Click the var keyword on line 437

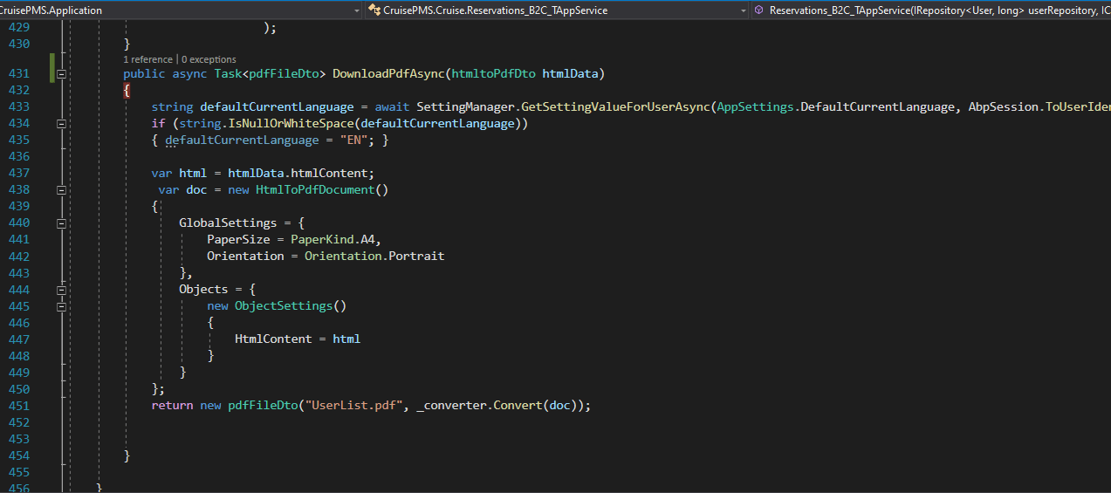click(161, 174)
